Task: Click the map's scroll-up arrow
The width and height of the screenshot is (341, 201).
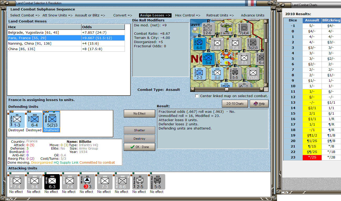Action: click(x=266, y=21)
